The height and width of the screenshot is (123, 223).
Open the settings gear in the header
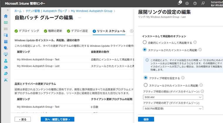187,4
